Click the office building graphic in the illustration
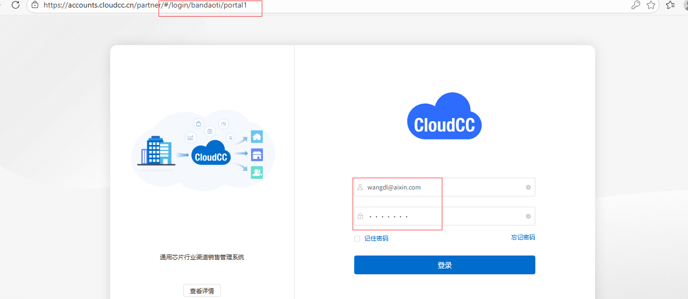Screen dimensions: 688x299 pos(156,150)
